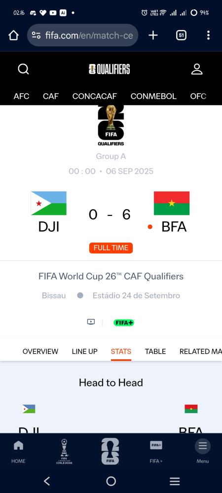Open FIFA+ in bottom navigation
Viewport: 222px width, 493px height.
pyautogui.click(x=156, y=451)
